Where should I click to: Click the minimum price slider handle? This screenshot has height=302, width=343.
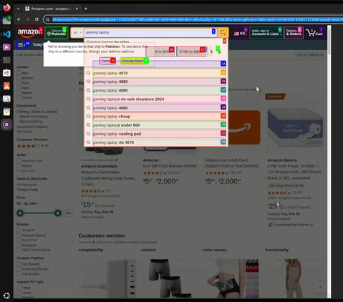coord(20,213)
